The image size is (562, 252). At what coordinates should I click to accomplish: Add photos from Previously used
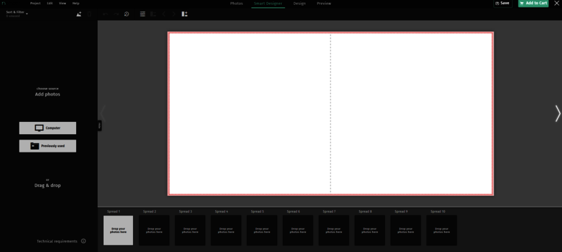[48, 146]
